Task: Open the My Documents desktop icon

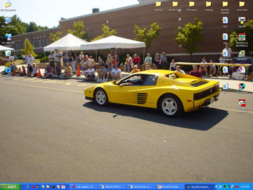Action: 8,6
